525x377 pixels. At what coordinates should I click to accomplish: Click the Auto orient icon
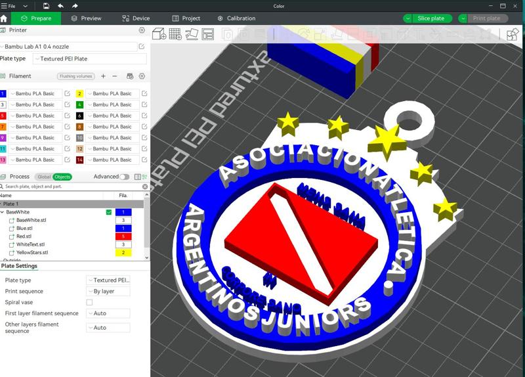tap(192, 34)
